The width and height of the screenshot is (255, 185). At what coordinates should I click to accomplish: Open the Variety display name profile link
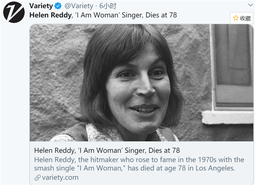(41, 6)
